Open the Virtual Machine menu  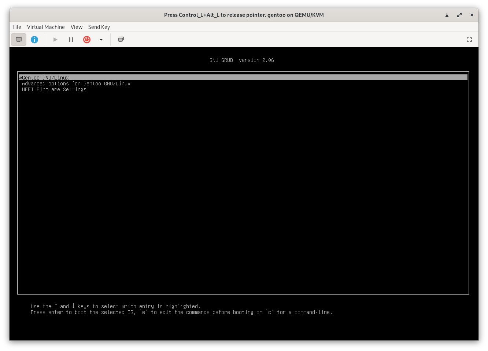[x=46, y=27]
